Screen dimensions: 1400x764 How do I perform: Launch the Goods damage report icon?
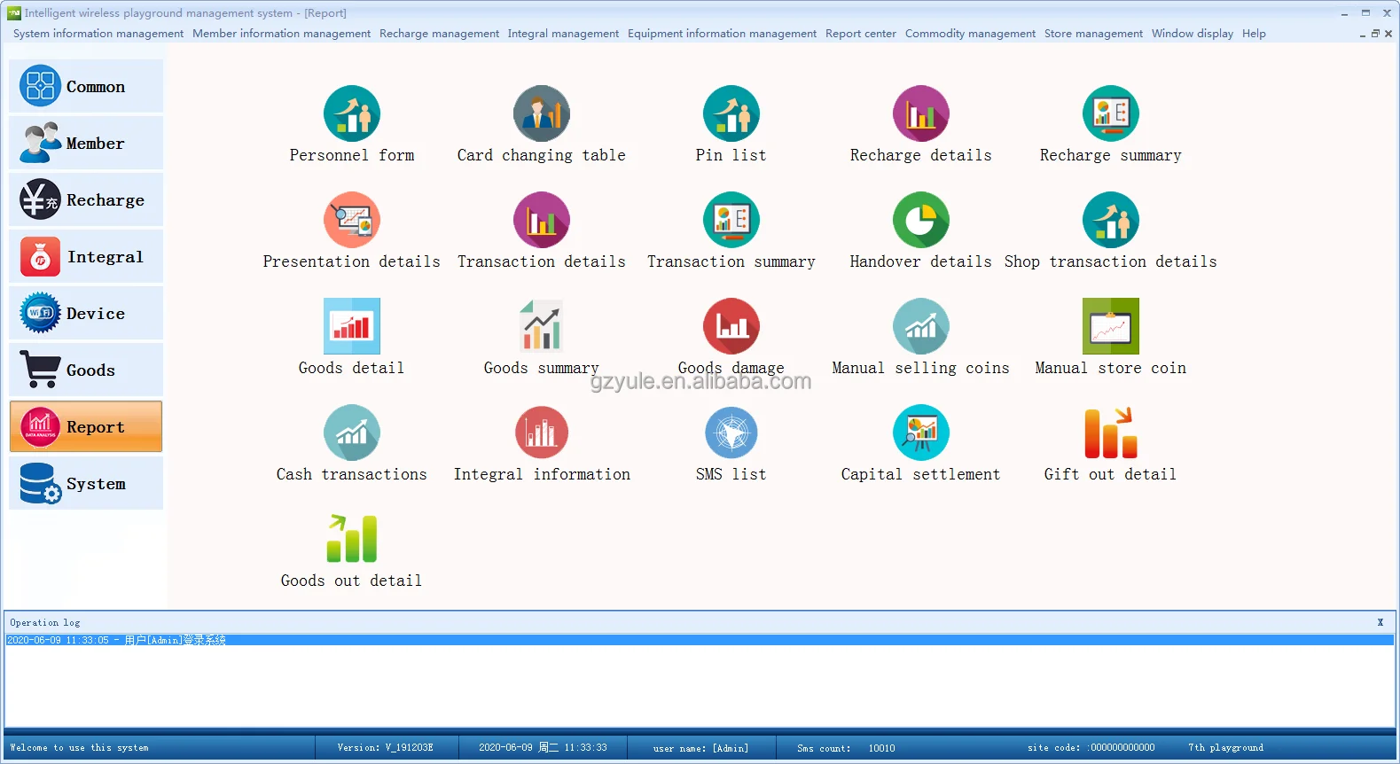click(x=731, y=326)
